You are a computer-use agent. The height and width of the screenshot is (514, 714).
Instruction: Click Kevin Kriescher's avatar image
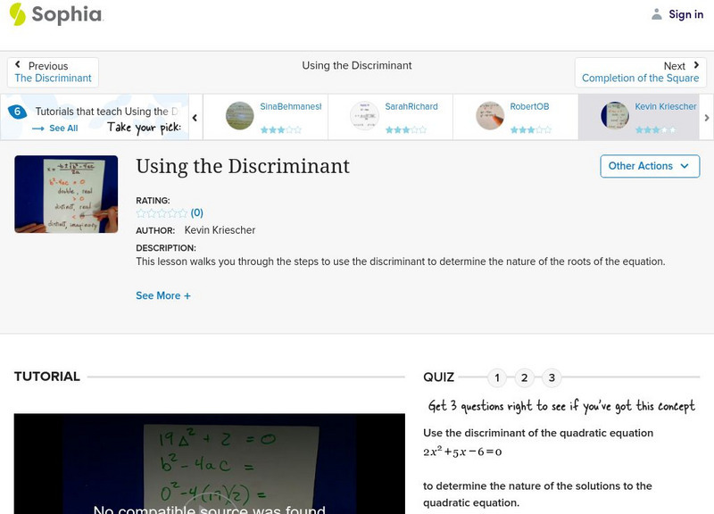coord(612,115)
